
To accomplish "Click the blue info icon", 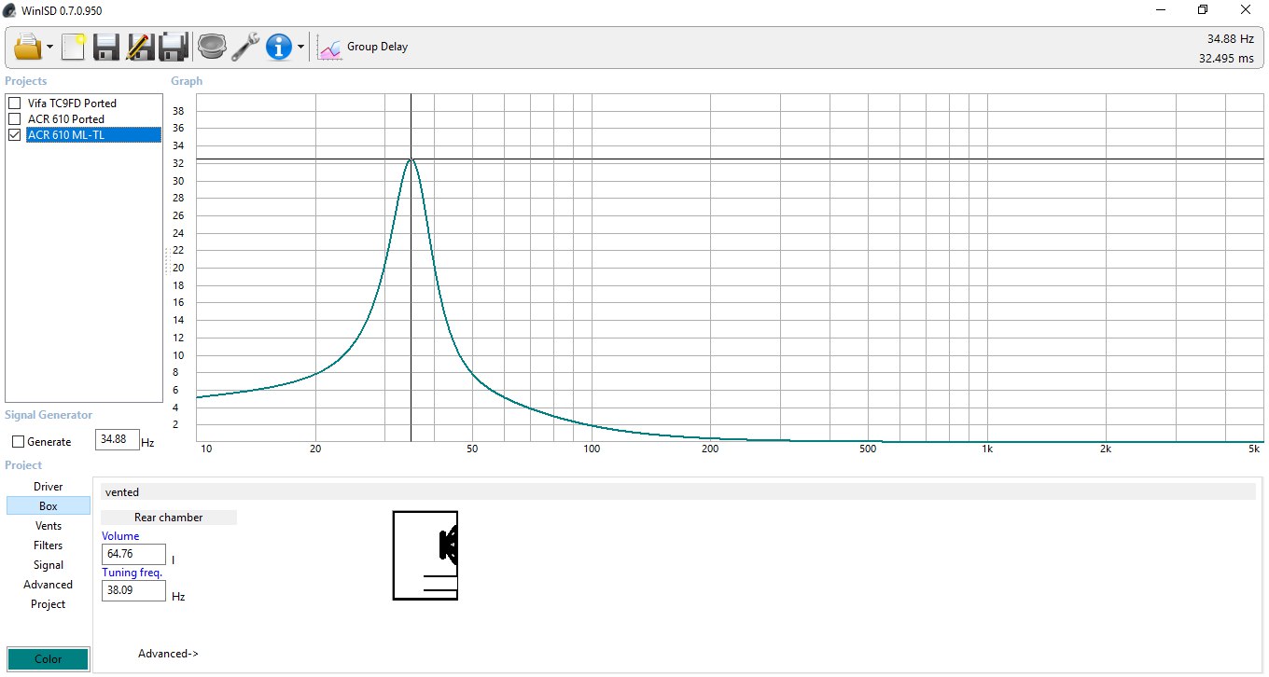I will 279,46.
